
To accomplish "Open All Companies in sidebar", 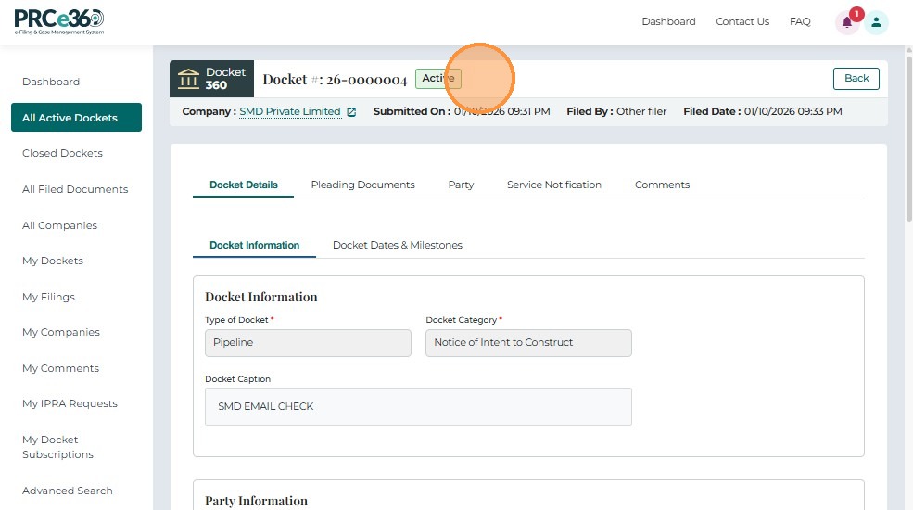I will [60, 225].
